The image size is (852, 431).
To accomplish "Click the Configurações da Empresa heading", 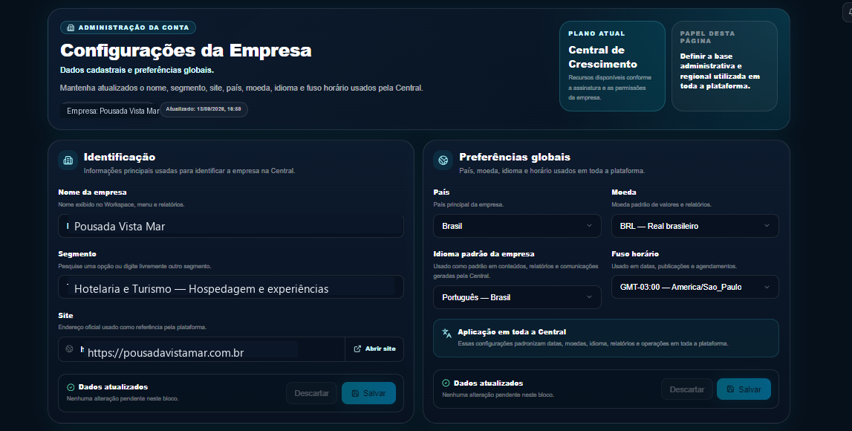I will click(186, 51).
